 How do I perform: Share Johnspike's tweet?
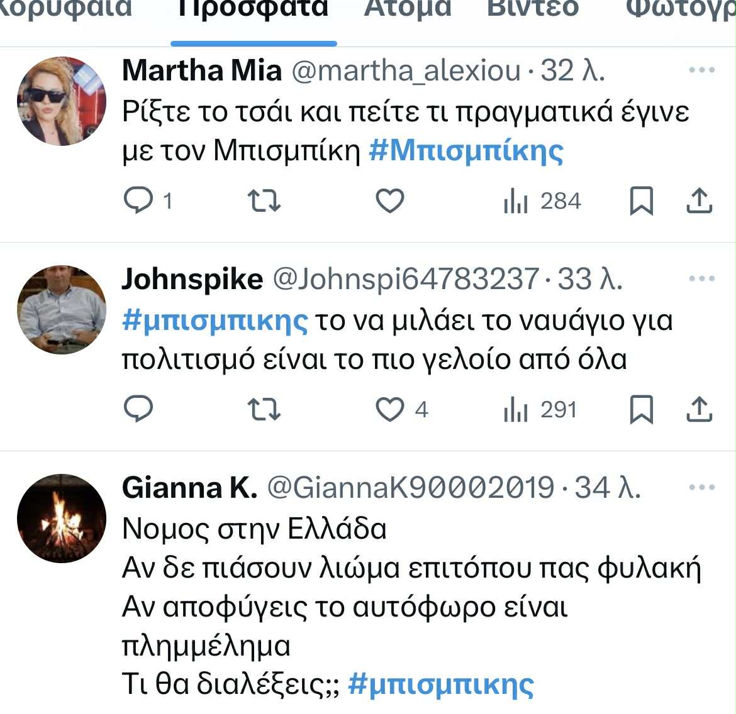point(699,410)
